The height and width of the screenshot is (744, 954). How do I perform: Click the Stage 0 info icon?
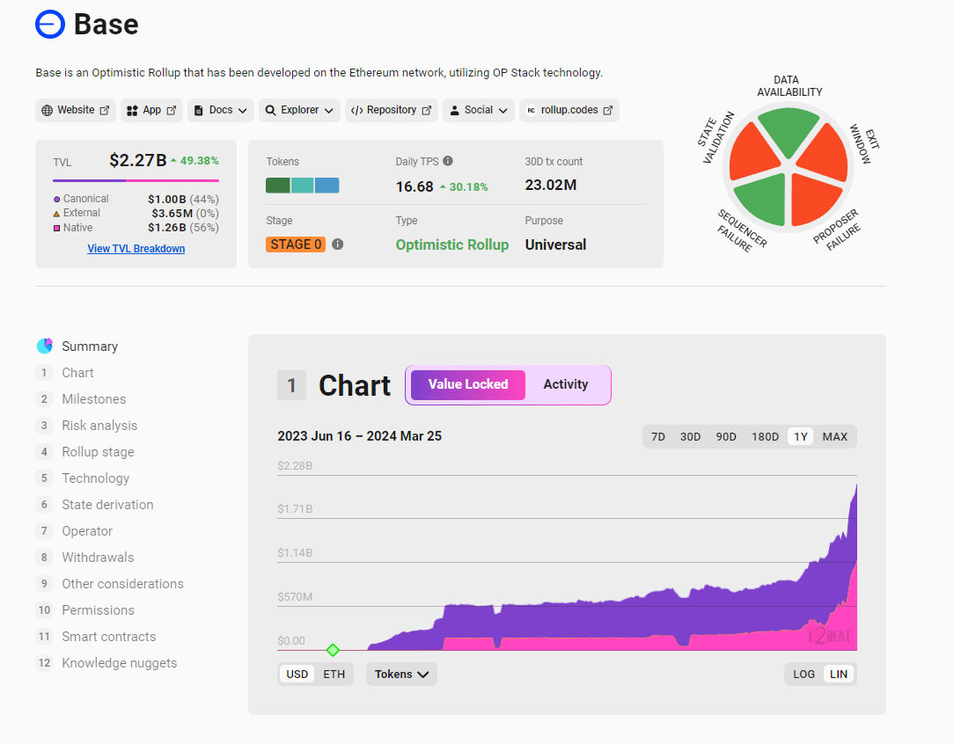[x=338, y=244]
